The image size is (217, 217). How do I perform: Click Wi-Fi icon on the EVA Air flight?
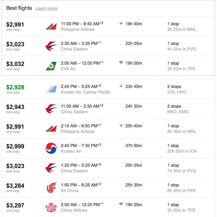[121, 63]
